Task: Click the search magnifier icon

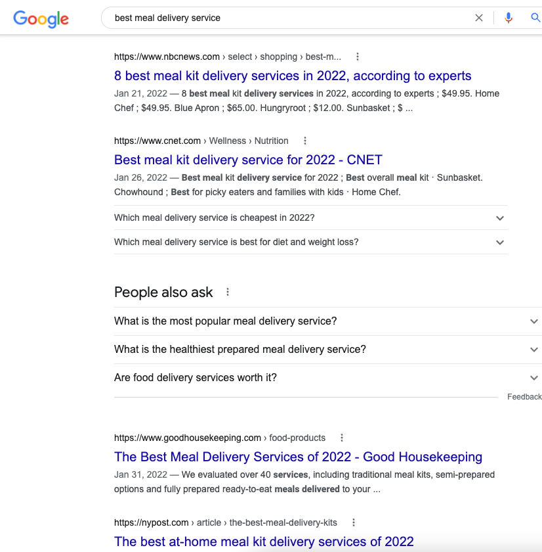Action: pyautogui.click(x=535, y=18)
